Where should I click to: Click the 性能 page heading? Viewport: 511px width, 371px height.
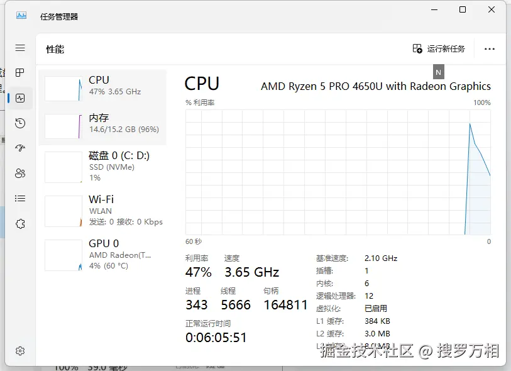click(x=55, y=49)
